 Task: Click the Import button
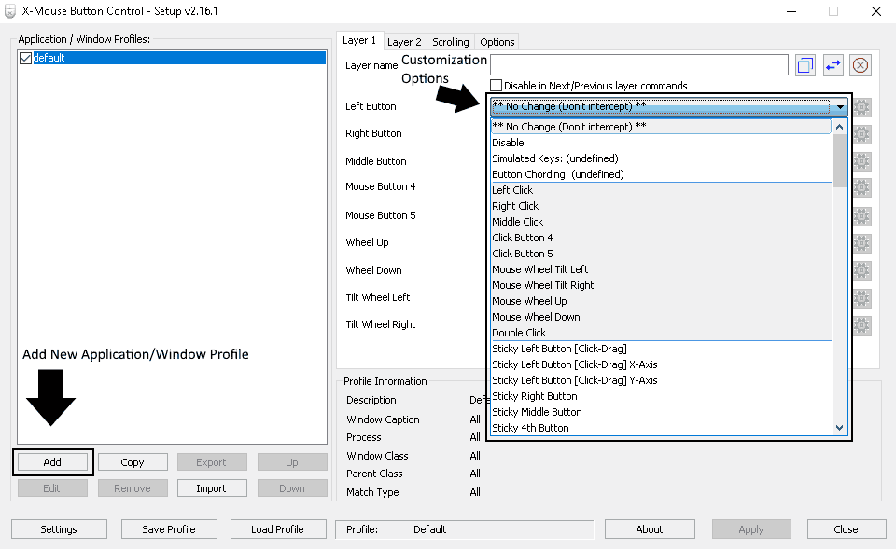click(212, 488)
